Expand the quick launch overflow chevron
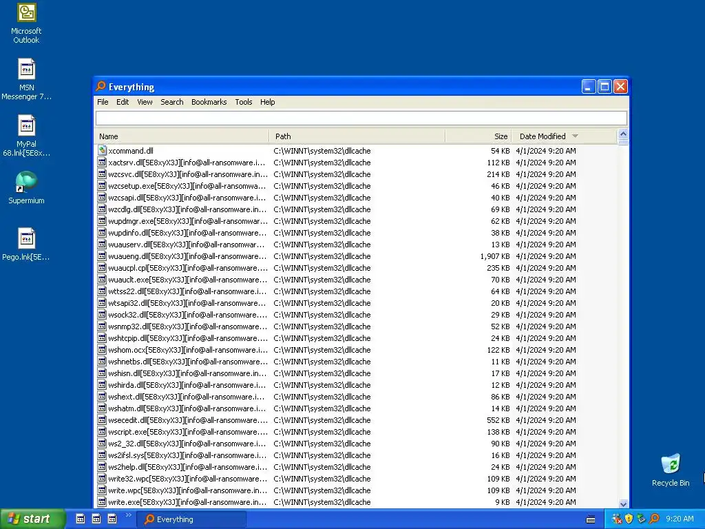 pos(129,515)
